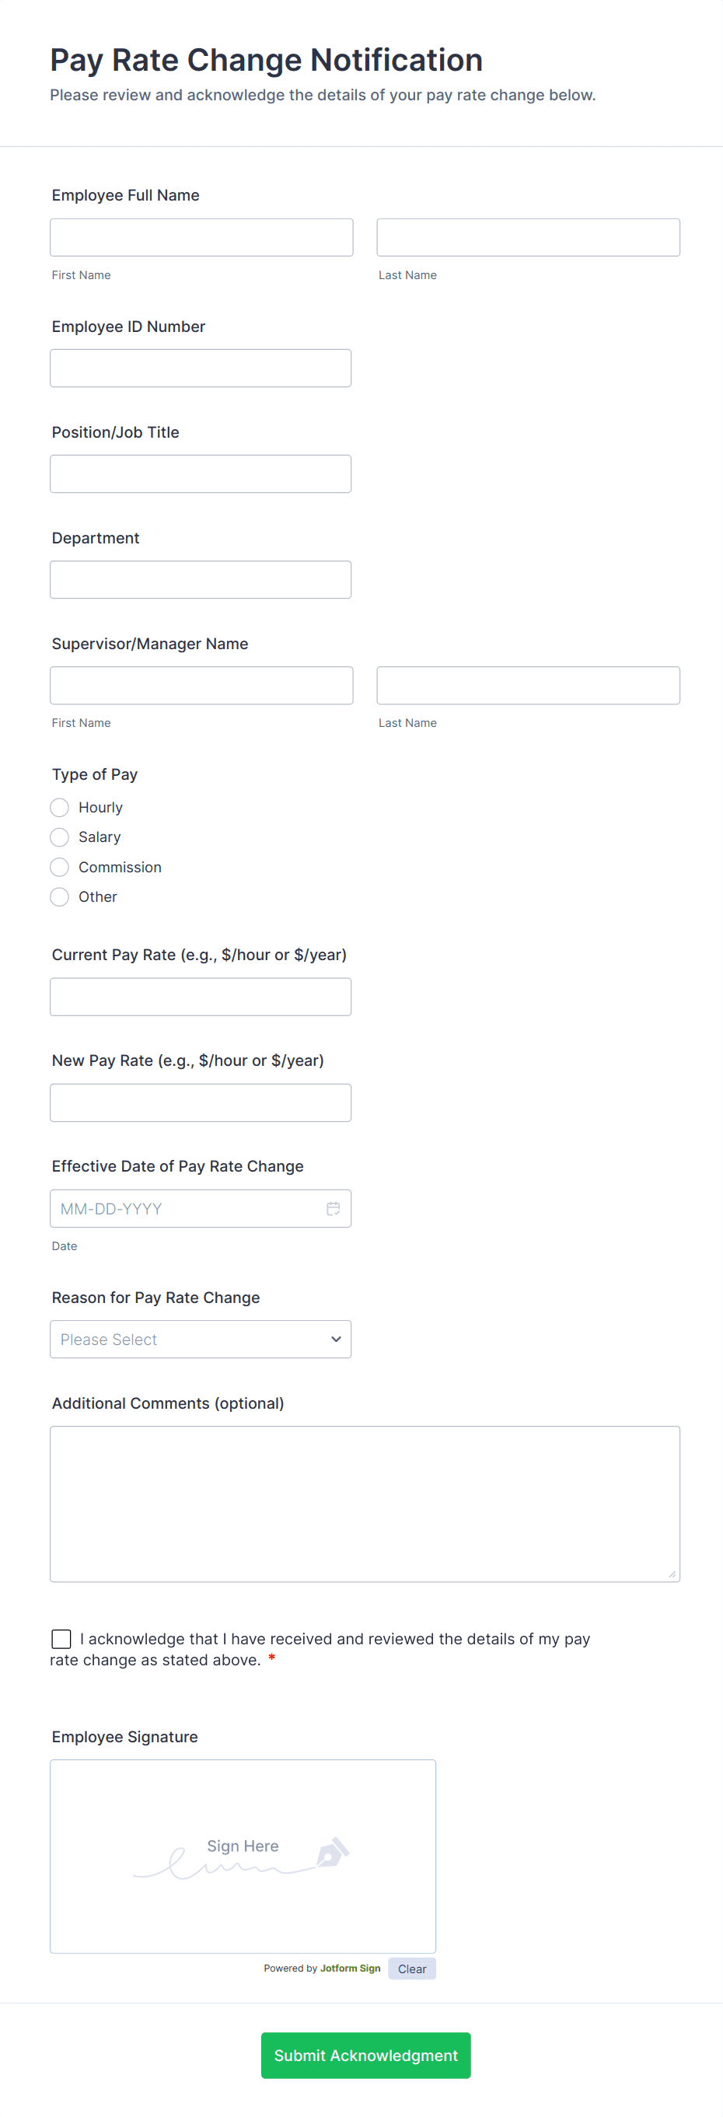Click the Position/Job Title input
The width and height of the screenshot is (723, 2117).
point(201,474)
